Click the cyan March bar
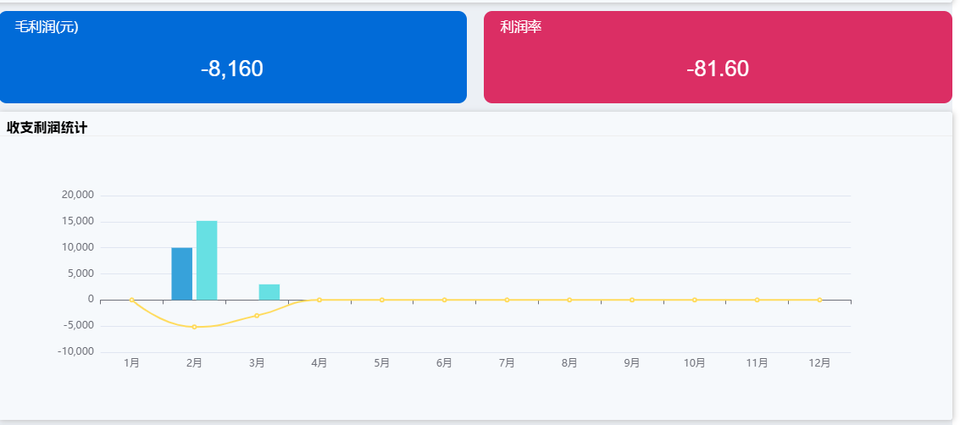Image resolution: width=960 pixels, height=425 pixels. [x=269, y=292]
